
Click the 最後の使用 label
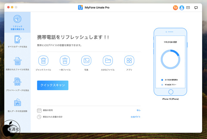coord(48,110)
